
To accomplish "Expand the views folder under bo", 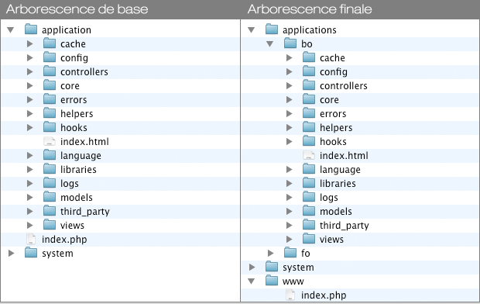I will 289,240.
